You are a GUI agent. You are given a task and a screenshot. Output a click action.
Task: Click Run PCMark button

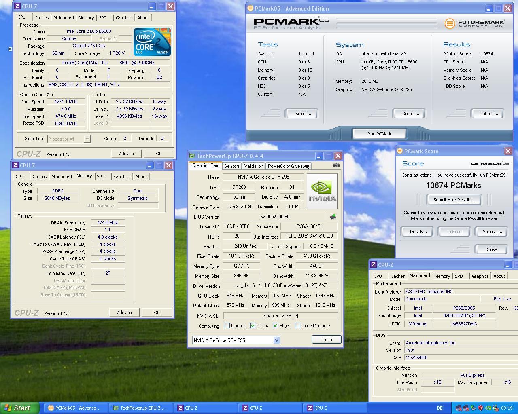coord(379,134)
